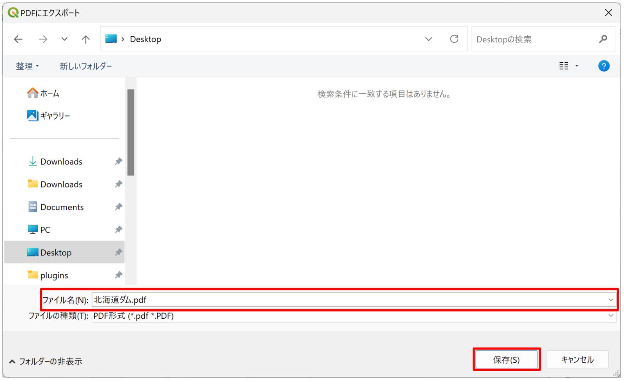The height and width of the screenshot is (381, 624).
Task: Click the search magnifier icon
Action: 603,39
